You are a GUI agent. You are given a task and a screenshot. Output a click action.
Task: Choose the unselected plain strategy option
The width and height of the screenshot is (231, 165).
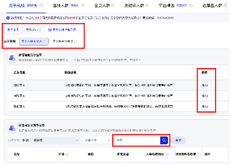pos(63,41)
